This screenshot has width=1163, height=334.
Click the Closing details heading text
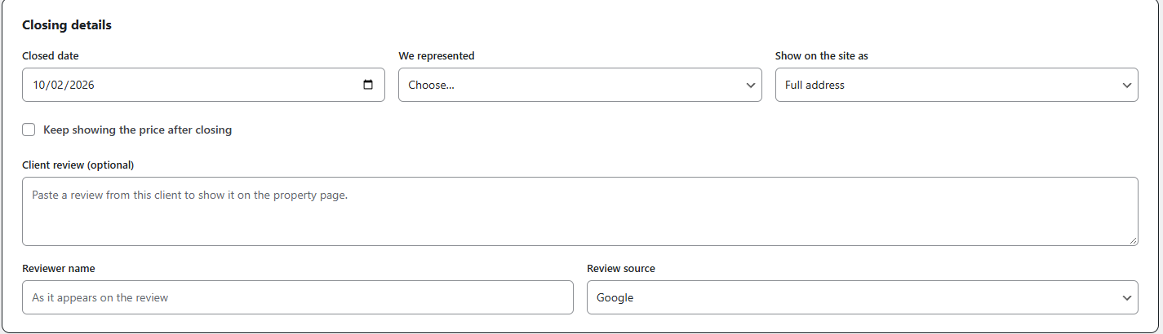(x=67, y=25)
